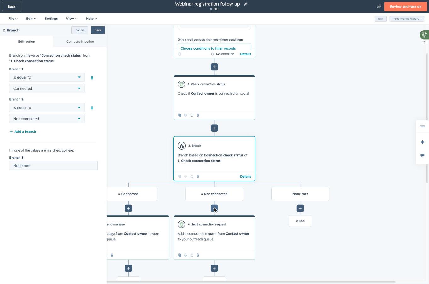This screenshot has width=429, height=284.
Task: Click the link icon beside Review and turn on
Action: tap(379, 6)
